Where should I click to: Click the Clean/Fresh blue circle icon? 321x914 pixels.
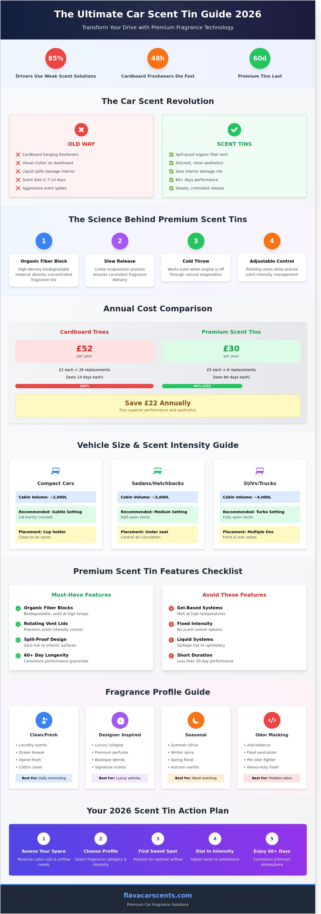(44, 720)
